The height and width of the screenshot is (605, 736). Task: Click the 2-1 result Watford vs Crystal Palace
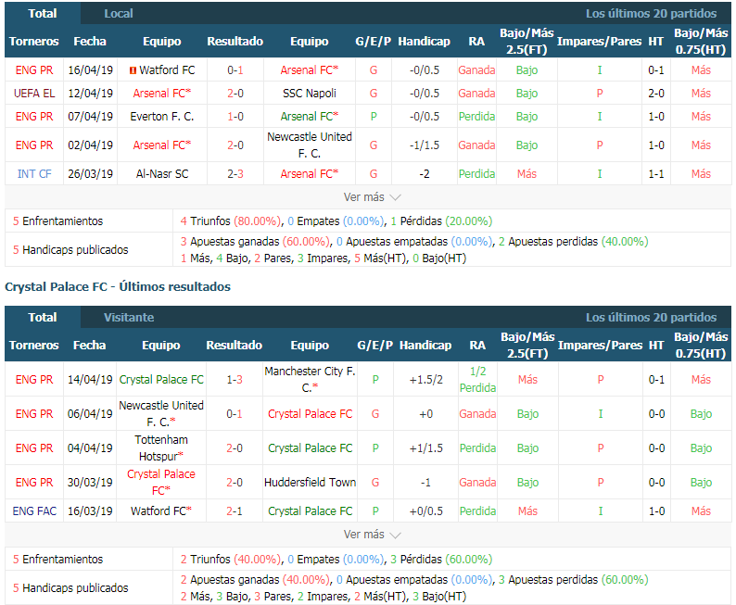click(x=234, y=510)
